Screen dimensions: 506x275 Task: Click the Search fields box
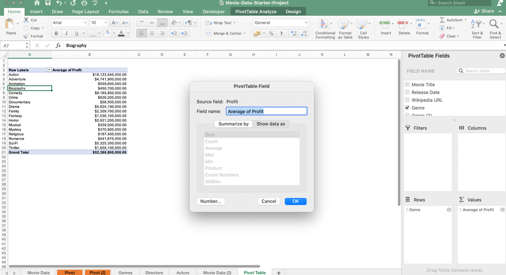(481, 71)
